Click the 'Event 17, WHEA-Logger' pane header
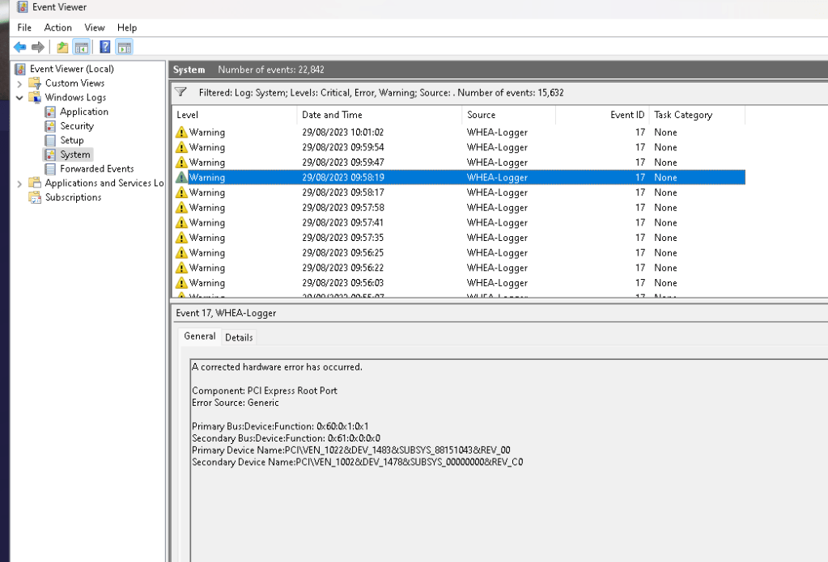Image resolution: width=828 pixels, height=562 pixels. (226, 313)
